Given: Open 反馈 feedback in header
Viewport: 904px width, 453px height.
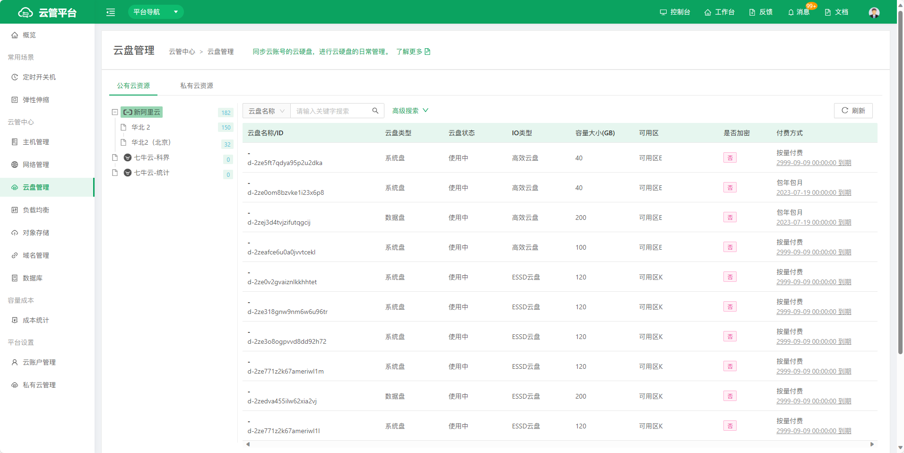Looking at the screenshot, I should pos(761,12).
